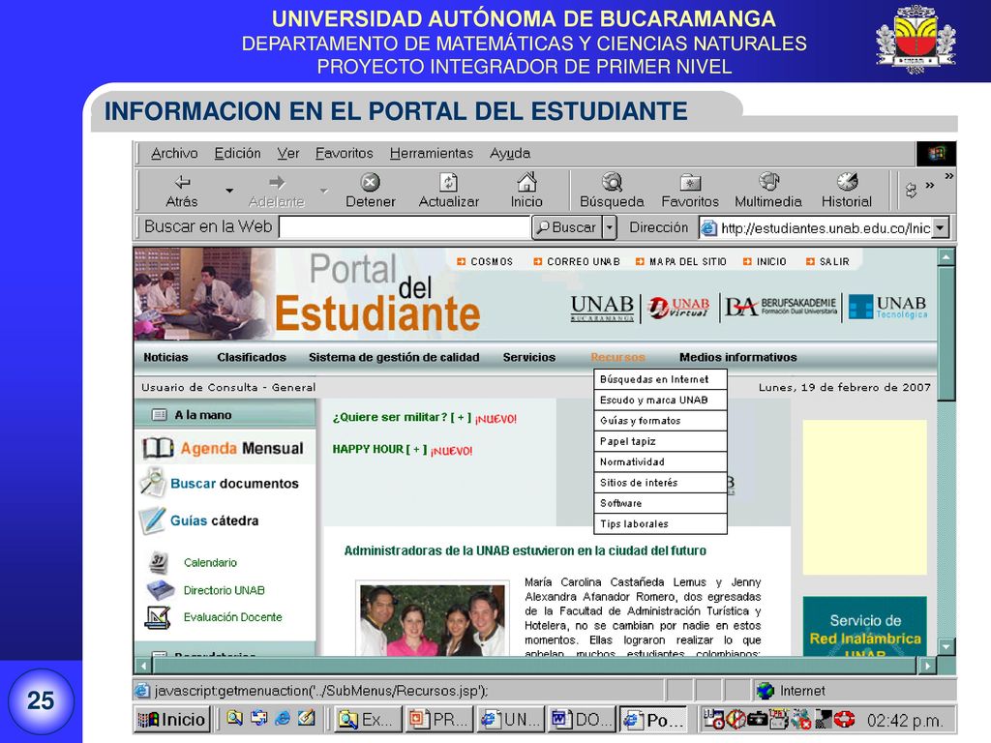Click the UNAB Tecnológica logo

pos(887,307)
